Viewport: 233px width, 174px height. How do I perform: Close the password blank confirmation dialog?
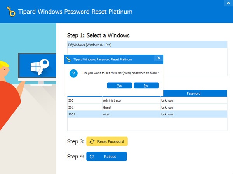[159, 58]
